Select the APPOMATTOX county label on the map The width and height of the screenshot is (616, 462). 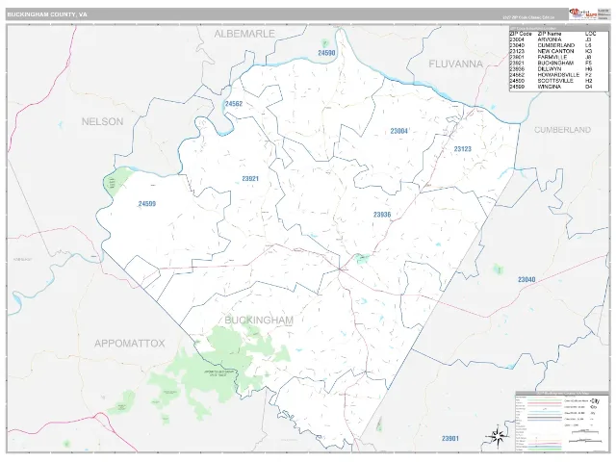click(129, 344)
